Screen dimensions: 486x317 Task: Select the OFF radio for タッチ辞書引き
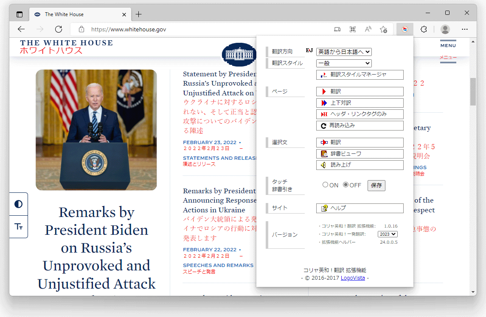(x=346, y=185)
